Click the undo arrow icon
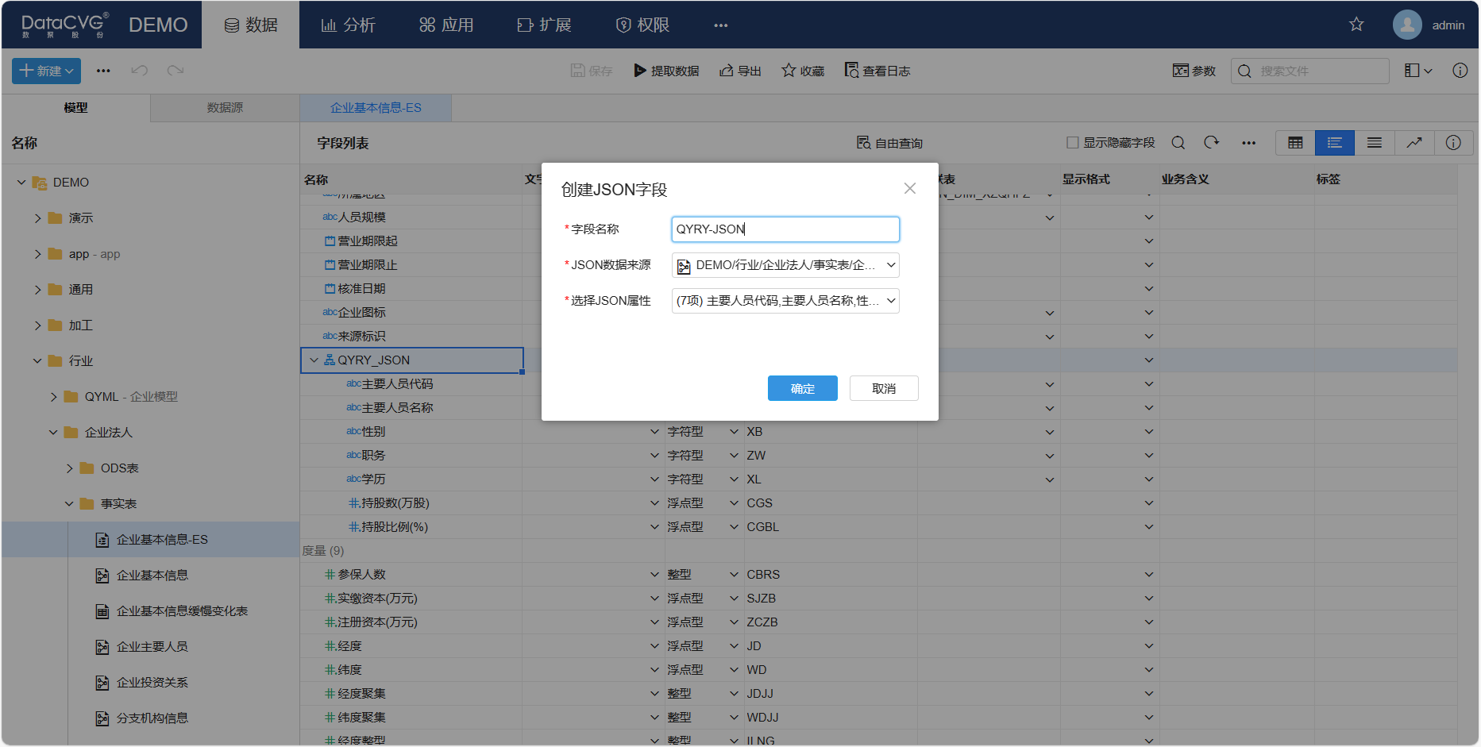The height and width of the screenshot is (747, 1481). click(x=140, y=71)
